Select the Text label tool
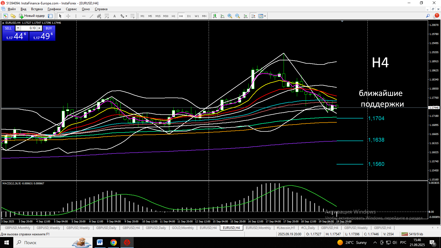The width and height of the screenshot is (441, 248). [x=115, y=16]
